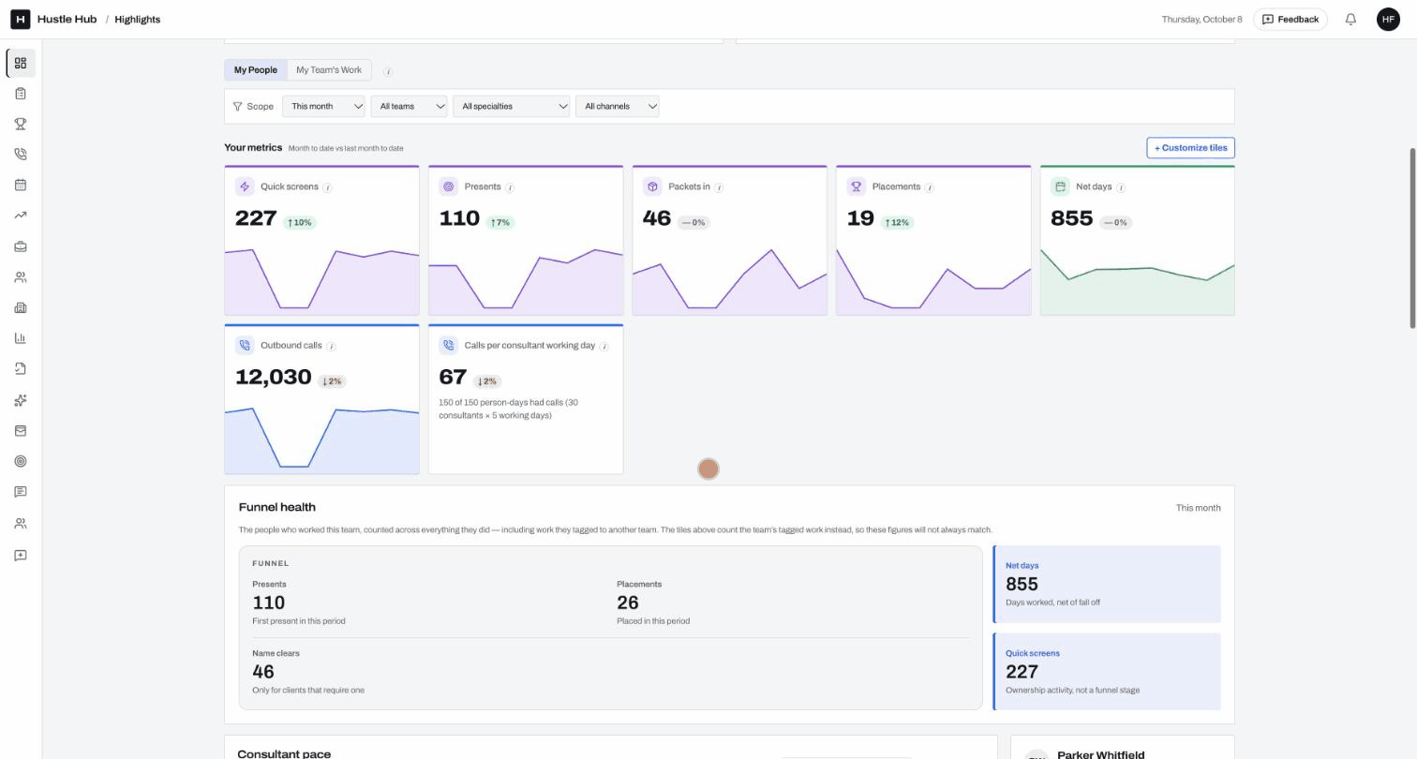Open the target icon in sidebar

coord(21,461)
